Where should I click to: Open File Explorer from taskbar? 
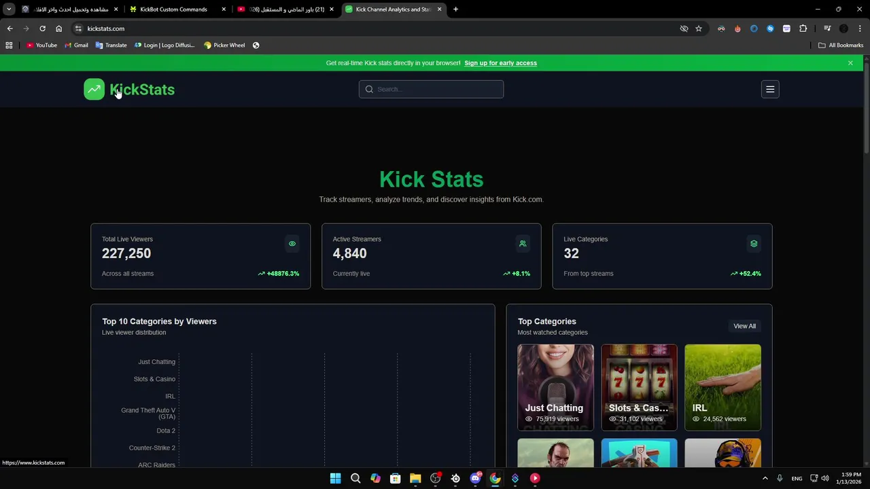click(415, 478)
